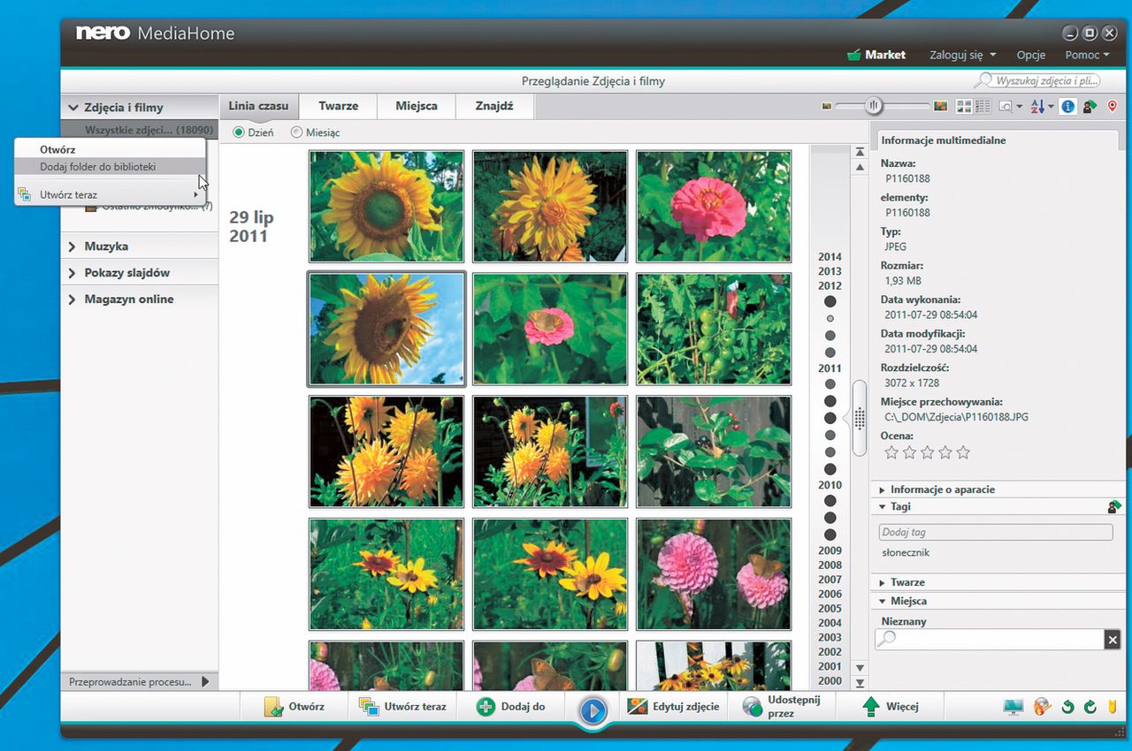1132x751 pixels.
Task: Click the burn disc icon at bottom
Action: pos(1043,707)
